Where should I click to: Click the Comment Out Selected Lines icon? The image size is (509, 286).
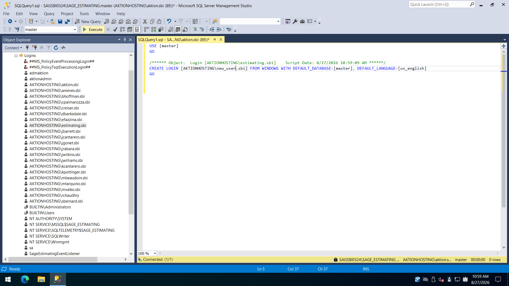coord(195,29)
